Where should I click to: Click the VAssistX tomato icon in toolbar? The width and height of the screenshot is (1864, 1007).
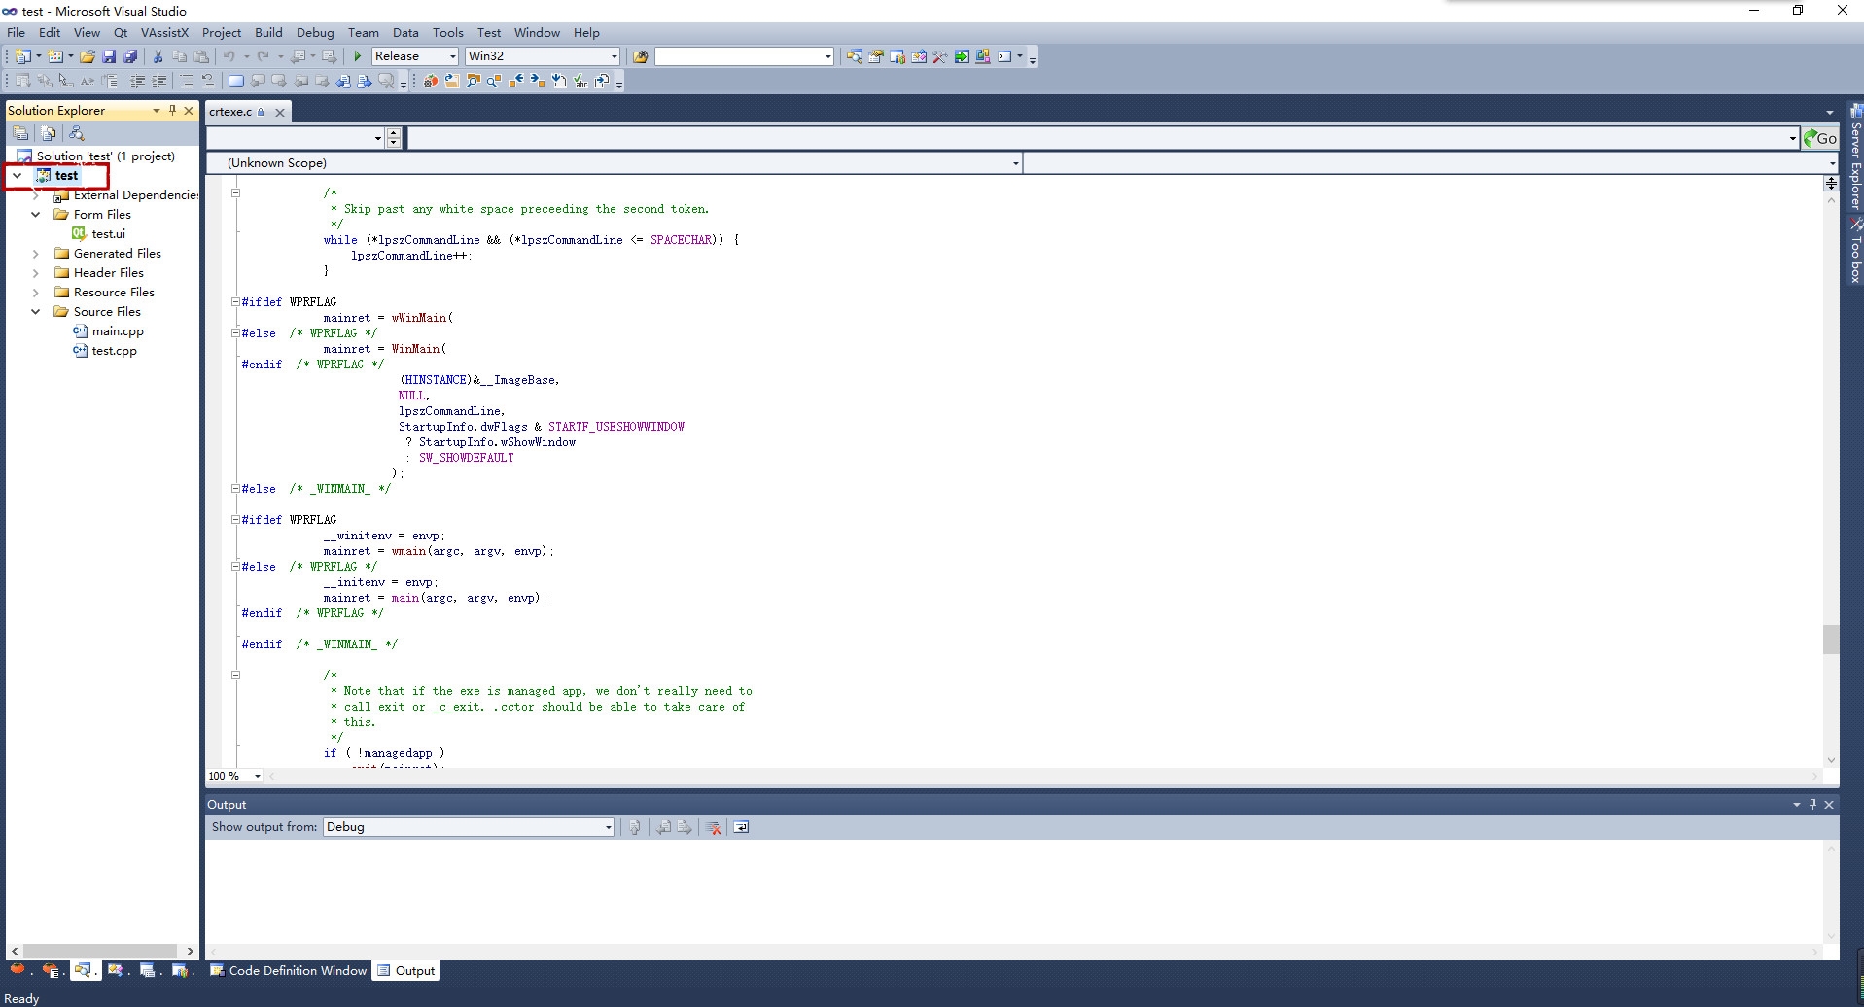430,81
